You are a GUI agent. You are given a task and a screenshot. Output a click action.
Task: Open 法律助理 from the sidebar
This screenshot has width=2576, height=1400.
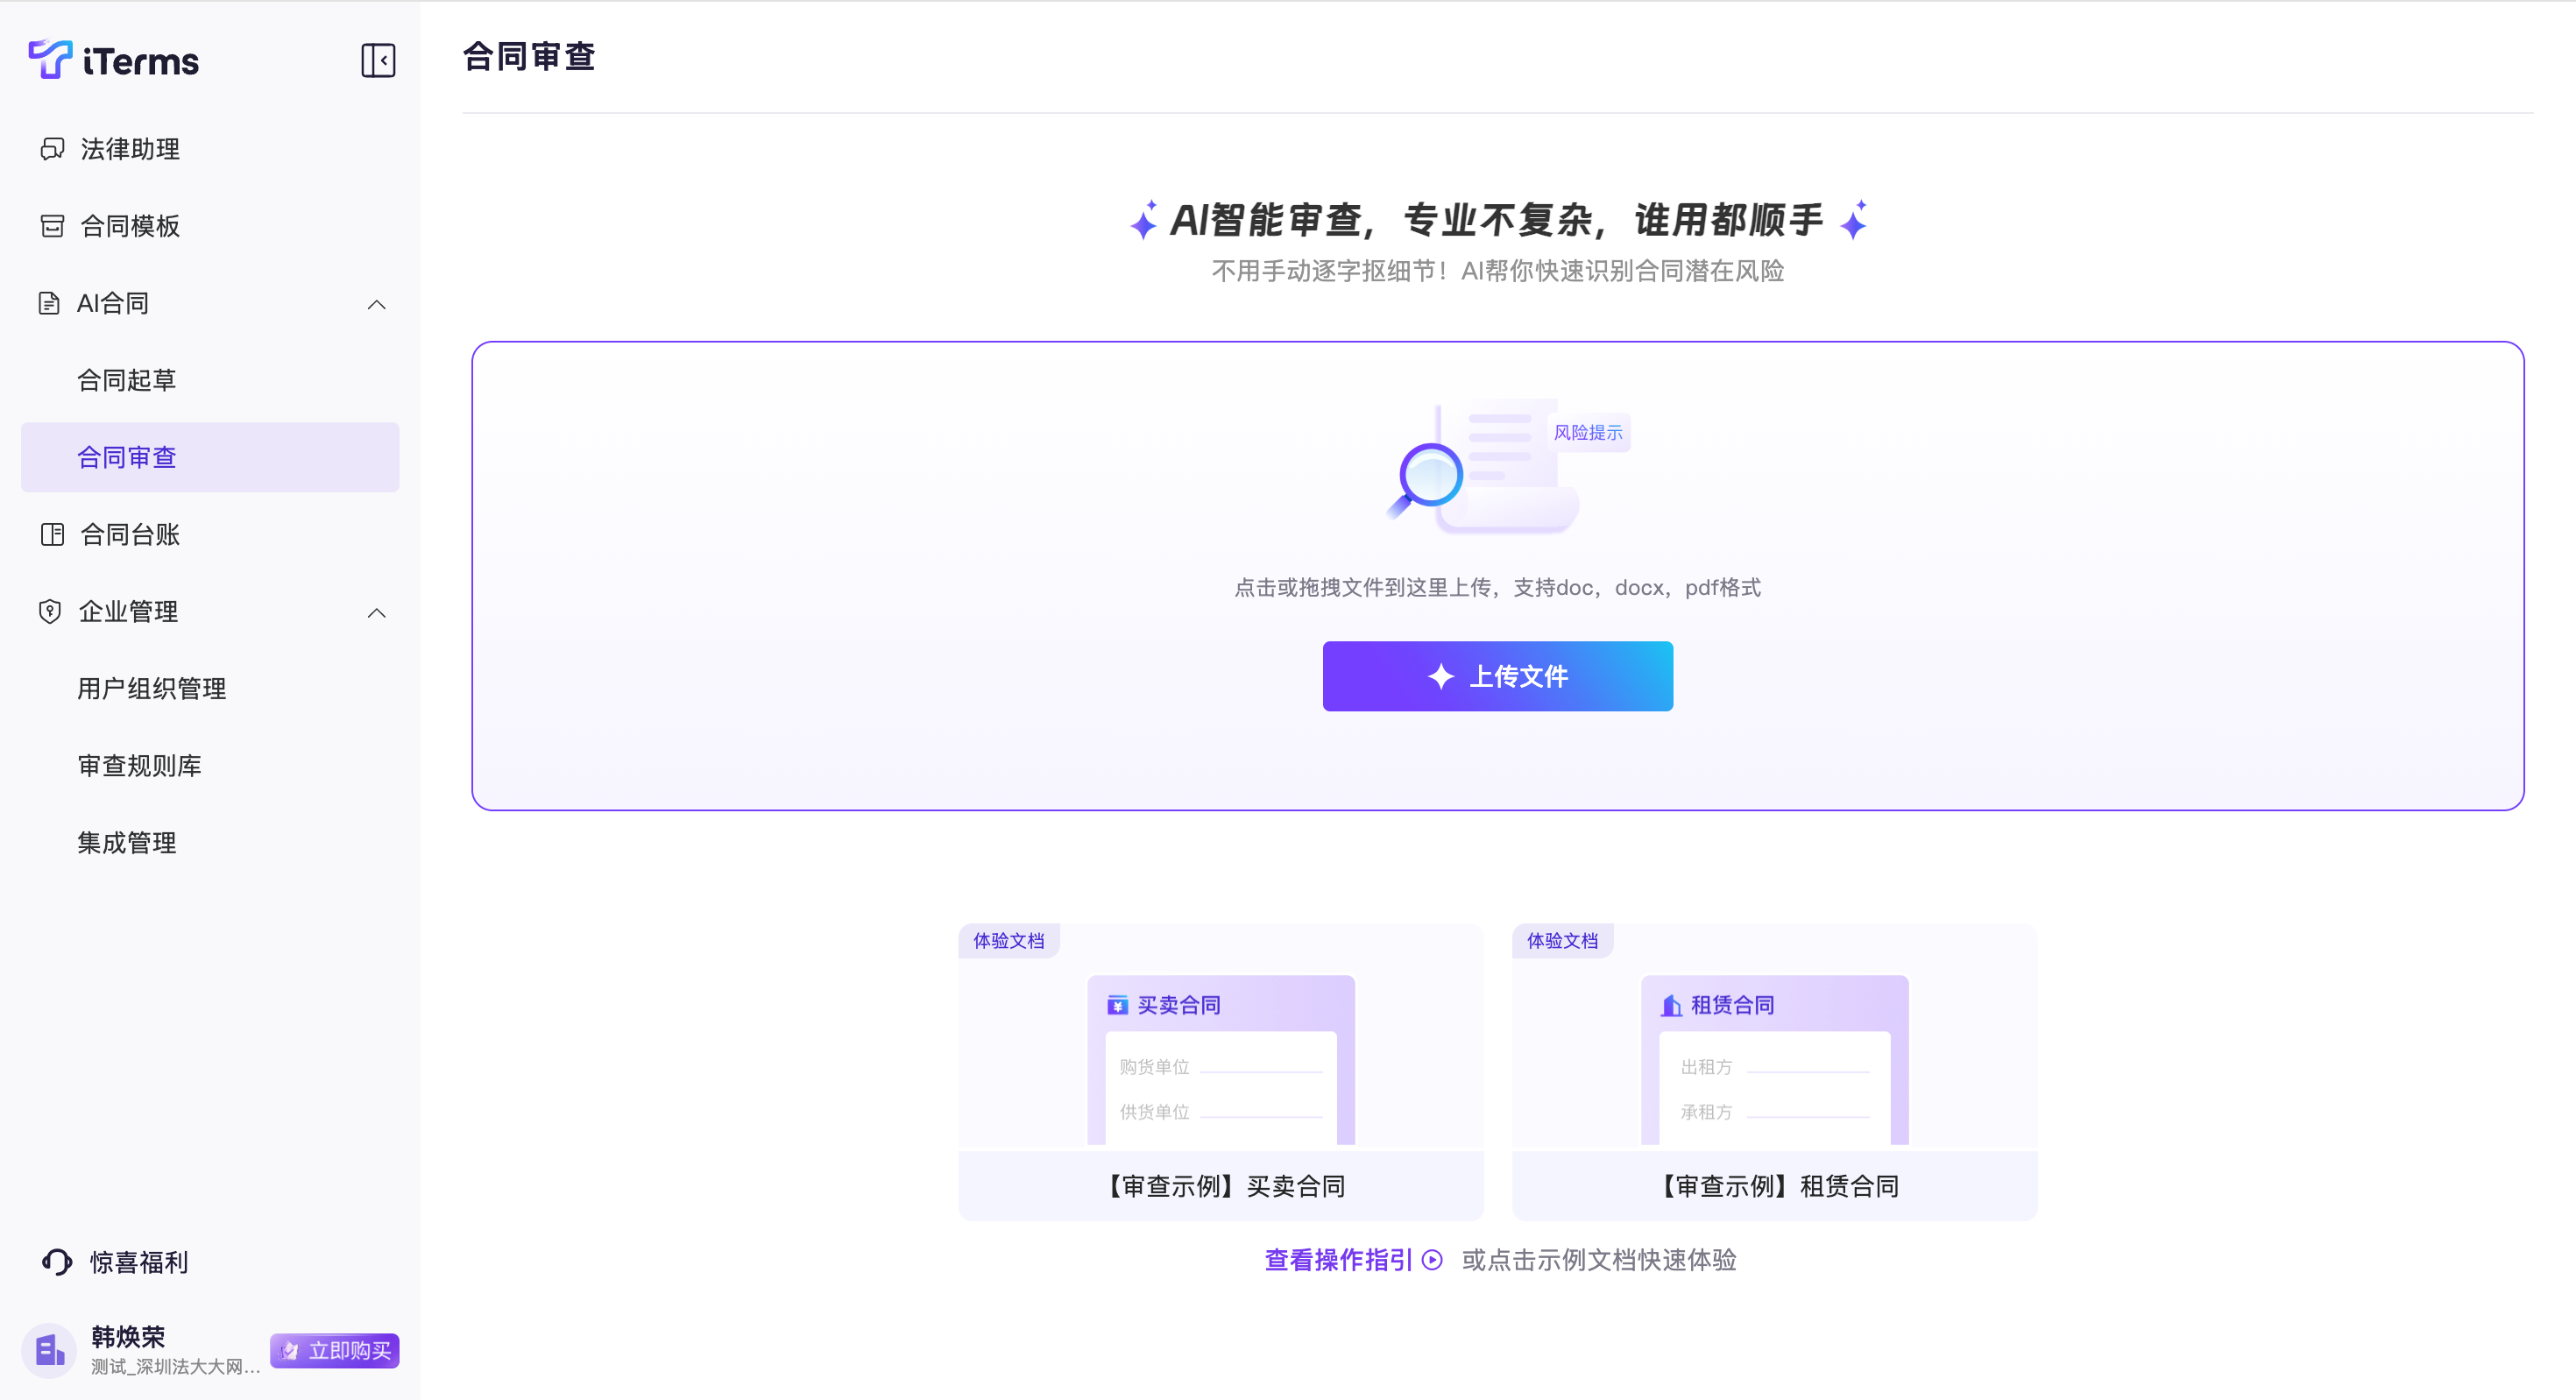click(x=130, y=149)
